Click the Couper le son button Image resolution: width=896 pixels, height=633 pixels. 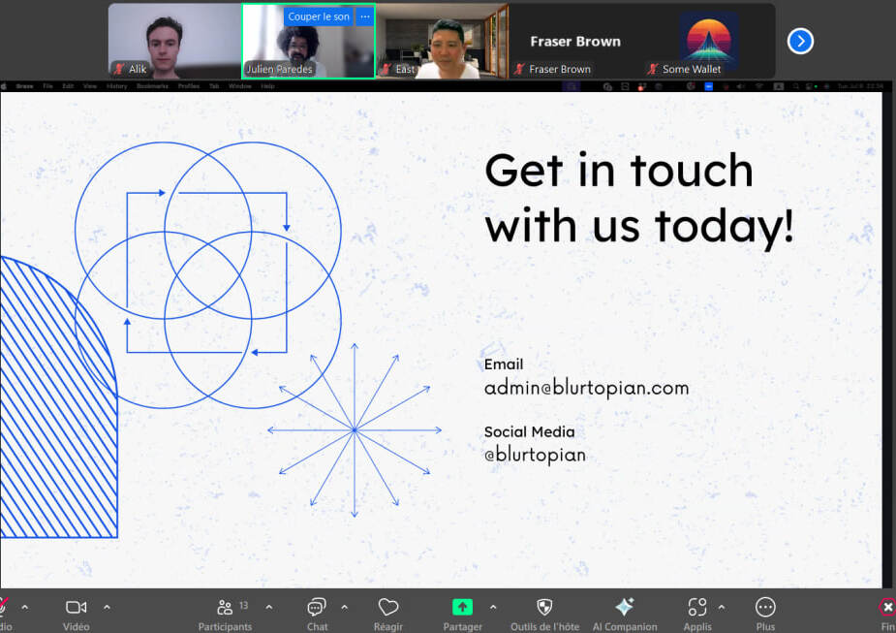pos(319,16)
